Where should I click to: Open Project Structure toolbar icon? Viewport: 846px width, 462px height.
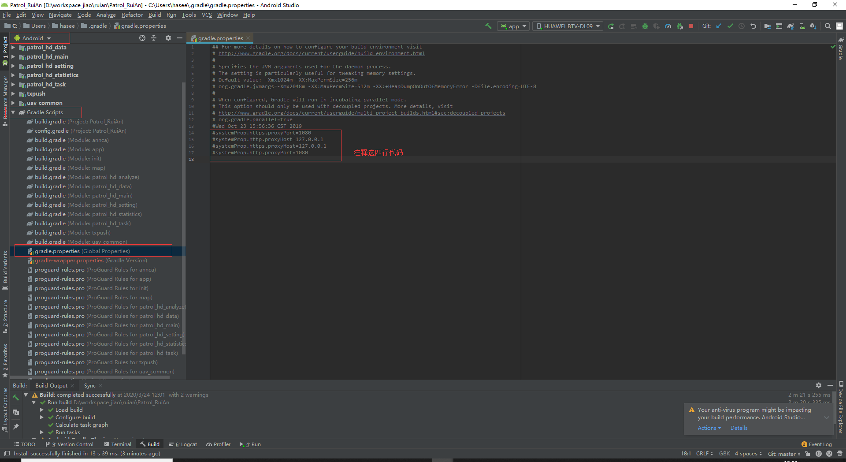(768, 26)
